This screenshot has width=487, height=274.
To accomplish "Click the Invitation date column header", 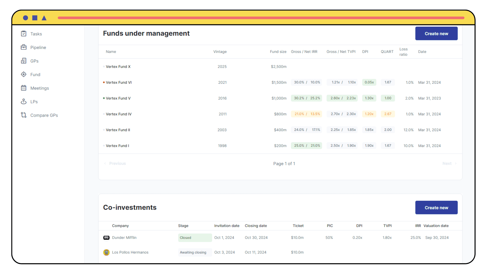I will 227,226.
